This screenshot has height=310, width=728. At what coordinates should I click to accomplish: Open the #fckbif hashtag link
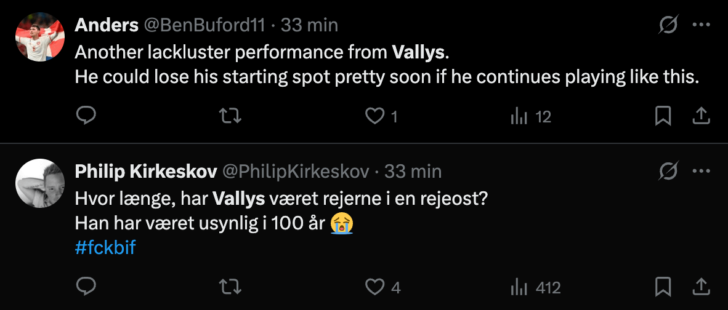[x=105, y=248]
